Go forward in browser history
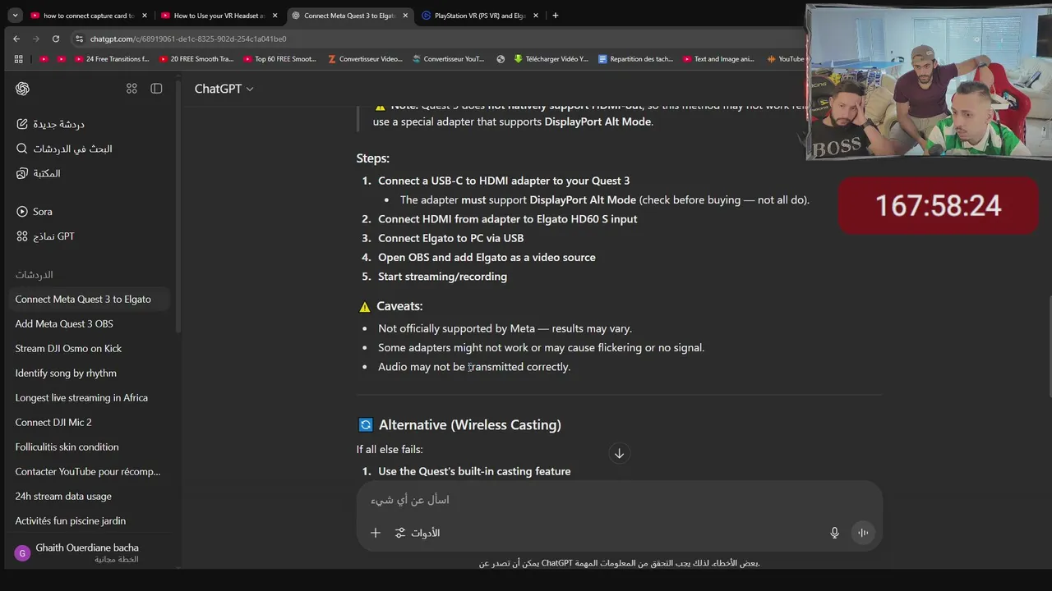1052x591 pixels. click(x=36, y=39)
